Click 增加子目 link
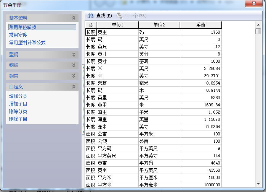 click(18, 104)
